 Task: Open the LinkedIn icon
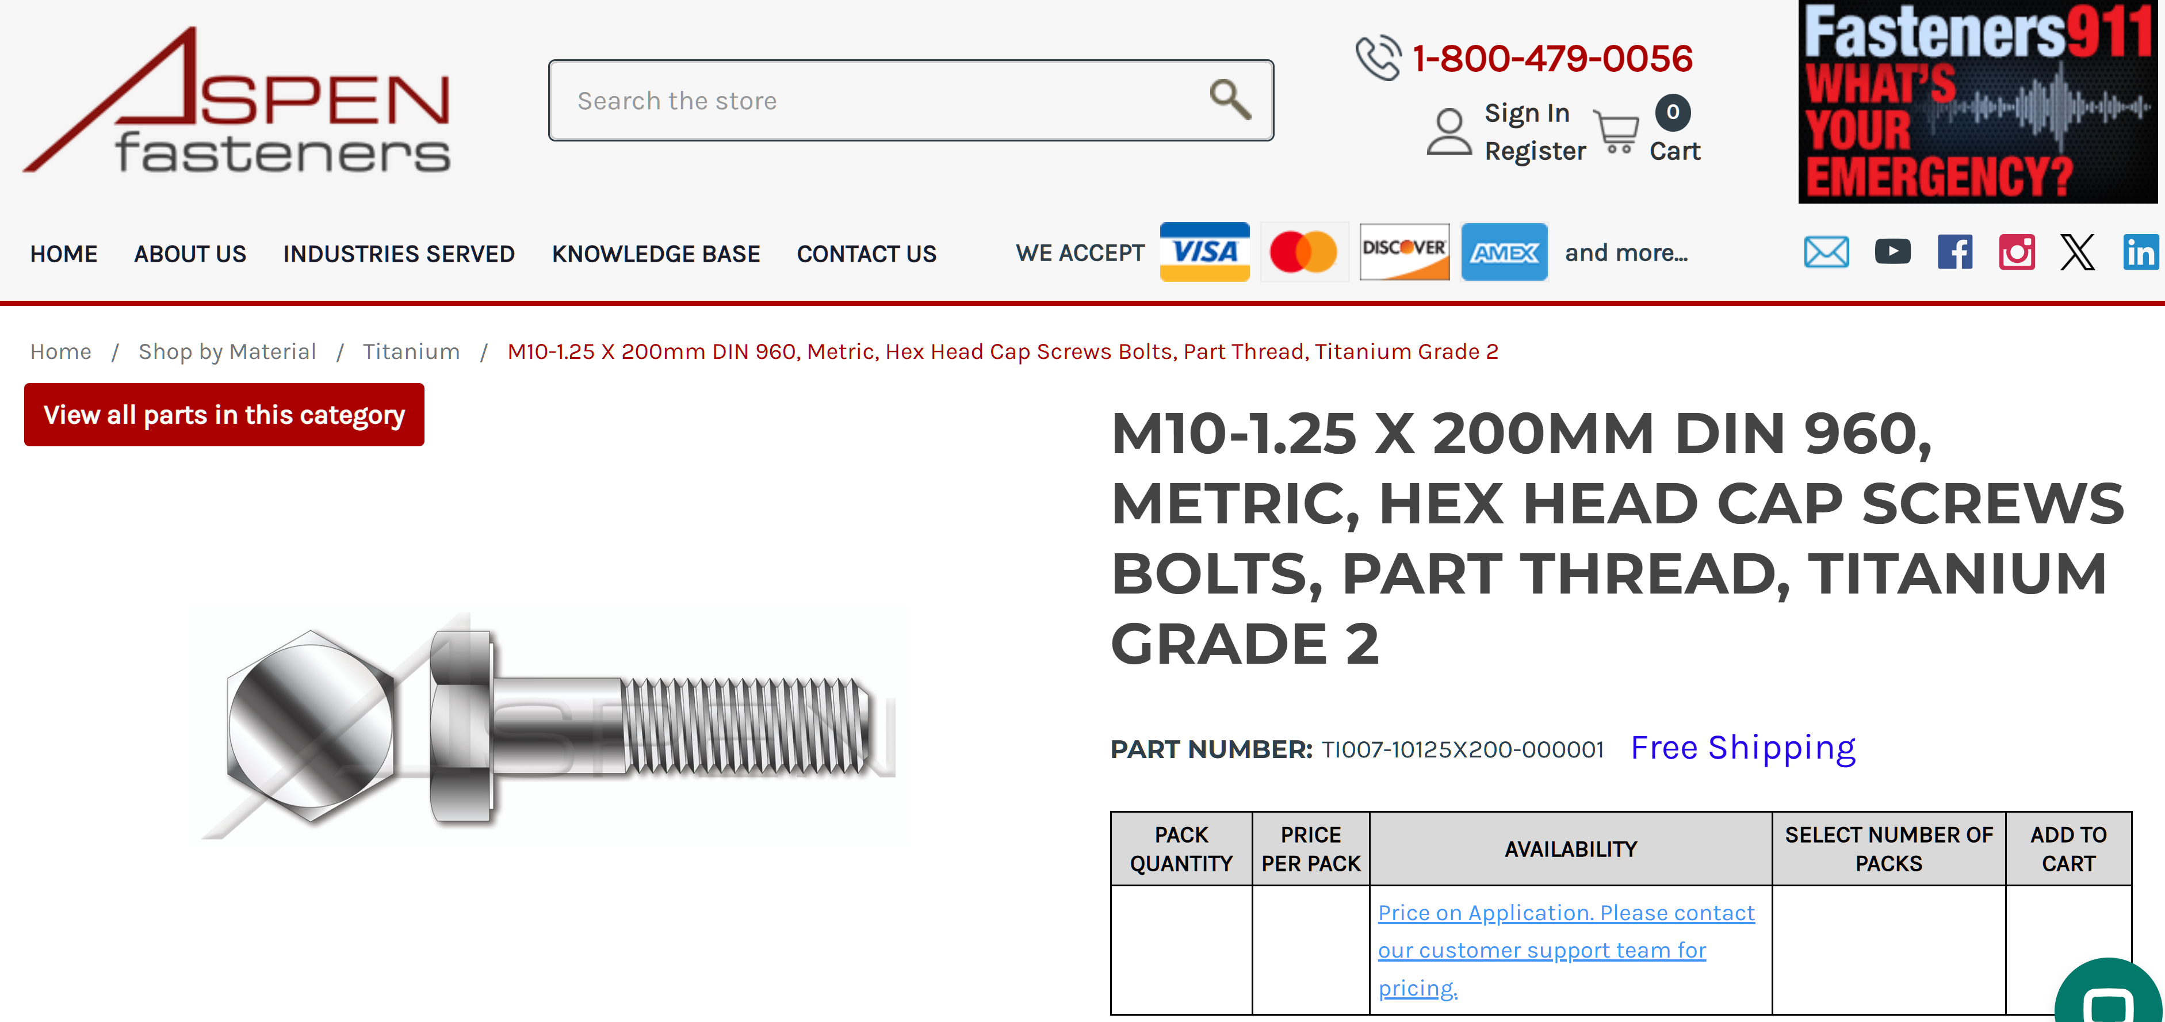pyautogui.click(x=2141, y=252)
